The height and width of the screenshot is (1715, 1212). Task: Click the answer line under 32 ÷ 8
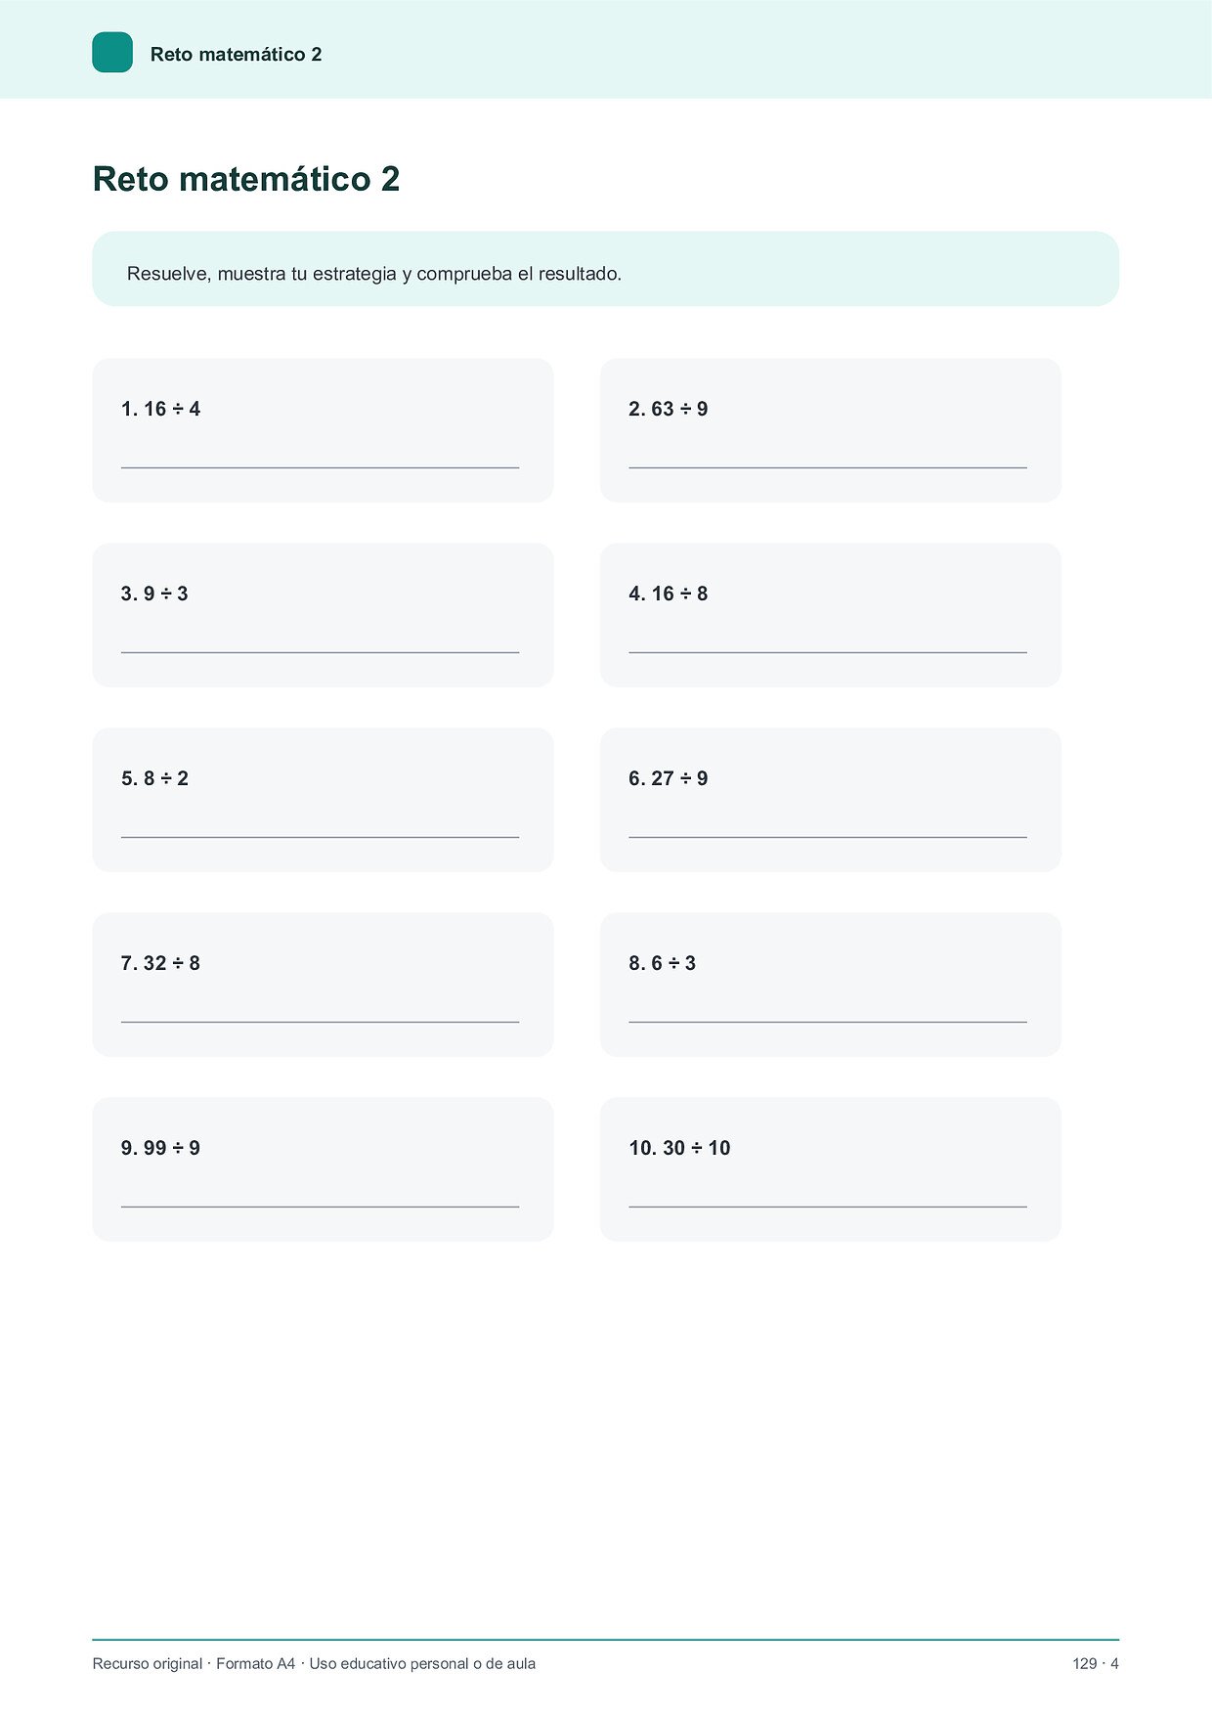coord(320,1022)
